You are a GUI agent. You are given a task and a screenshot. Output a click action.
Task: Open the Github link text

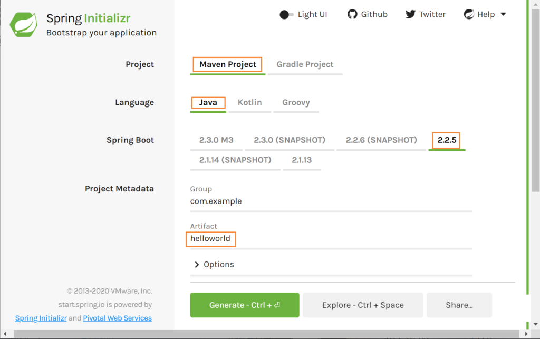[x=374, y=14]
